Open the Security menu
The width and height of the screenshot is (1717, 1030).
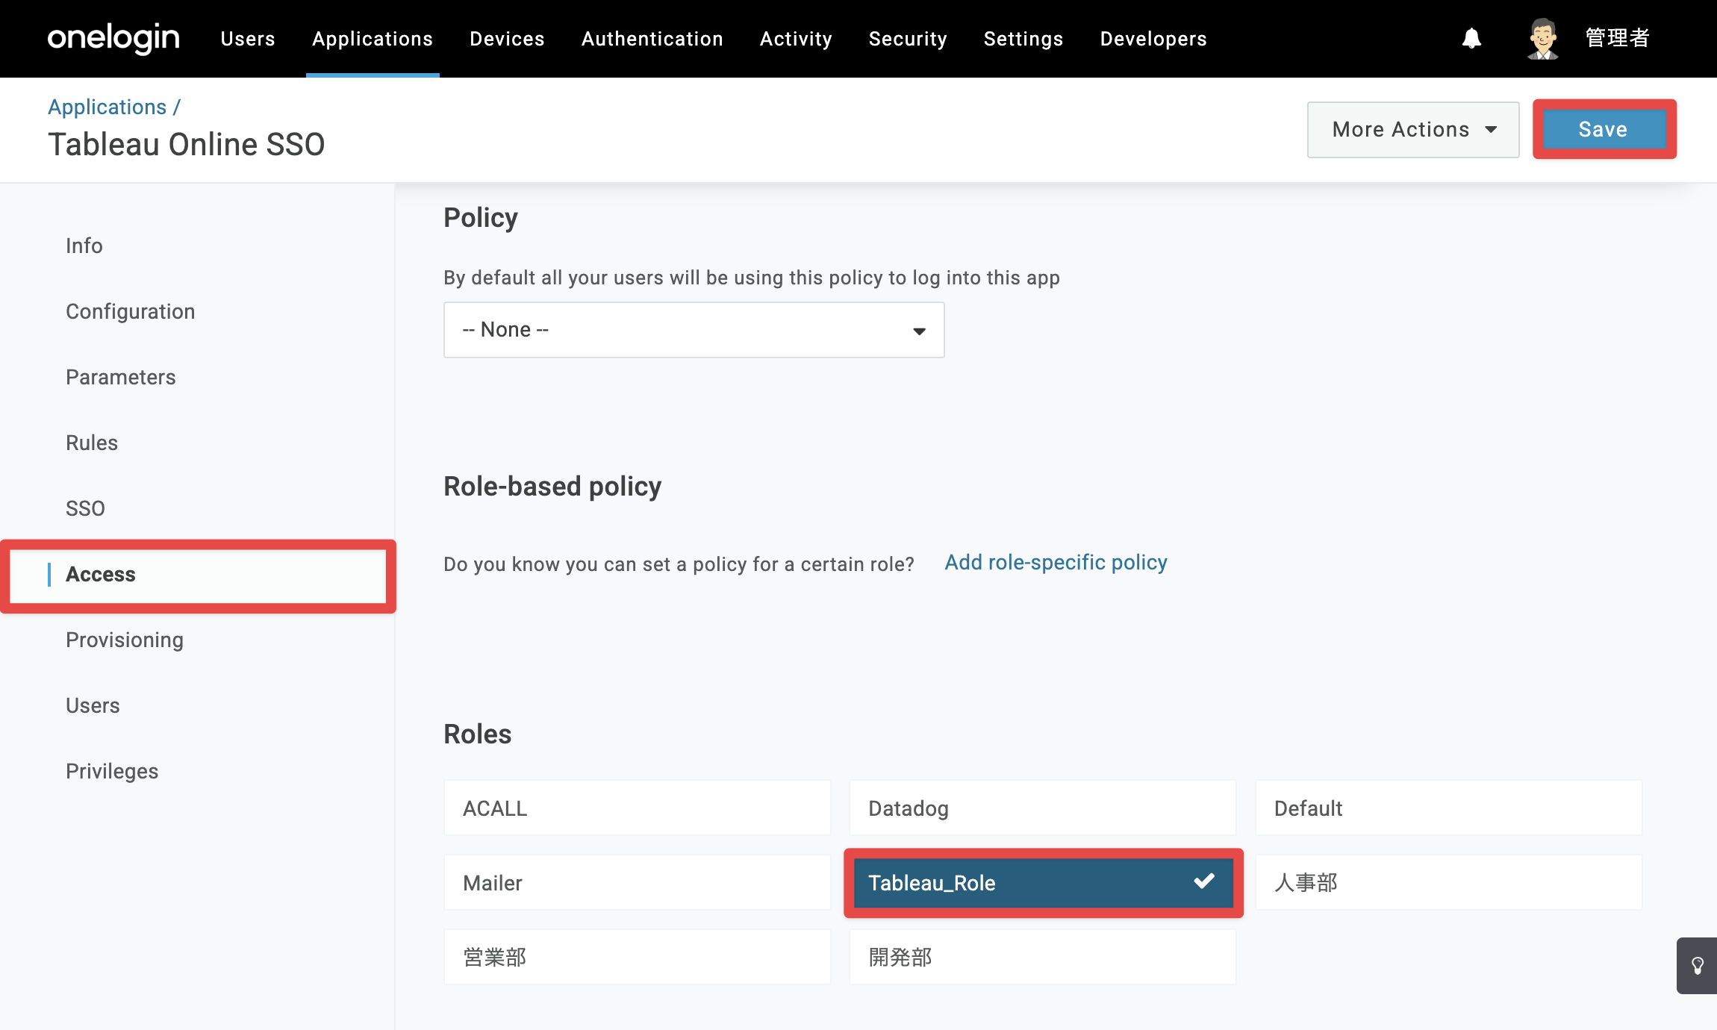pos(908,39)
